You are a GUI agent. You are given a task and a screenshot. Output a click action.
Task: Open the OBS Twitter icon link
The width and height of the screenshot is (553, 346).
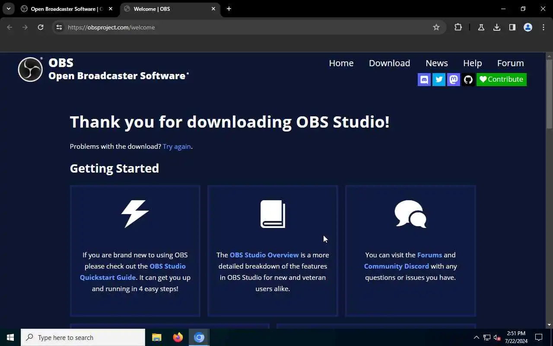439,80
